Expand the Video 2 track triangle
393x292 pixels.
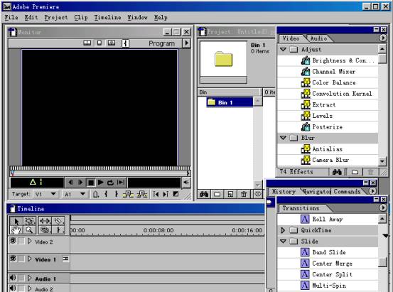[x=30, y=241]
